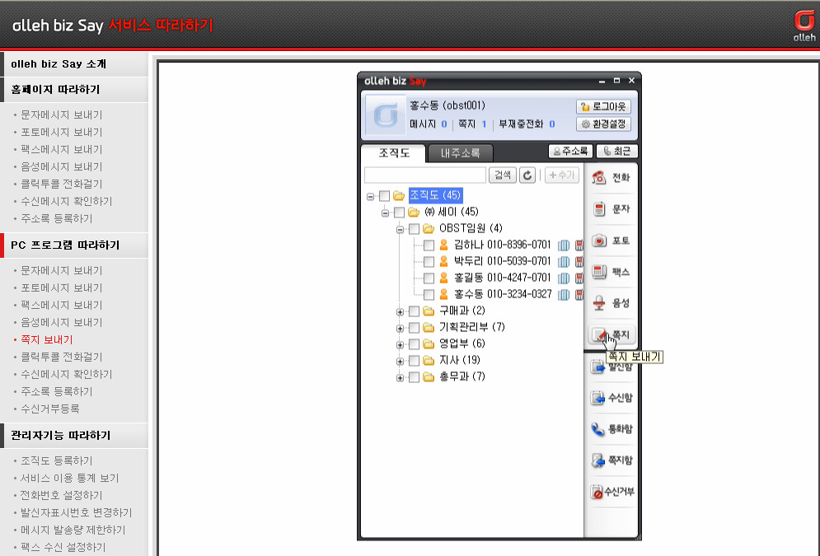Screen dimensions: 820x556
Task: Click the 환경설정 settings button
Action: [x=603, y=124]
